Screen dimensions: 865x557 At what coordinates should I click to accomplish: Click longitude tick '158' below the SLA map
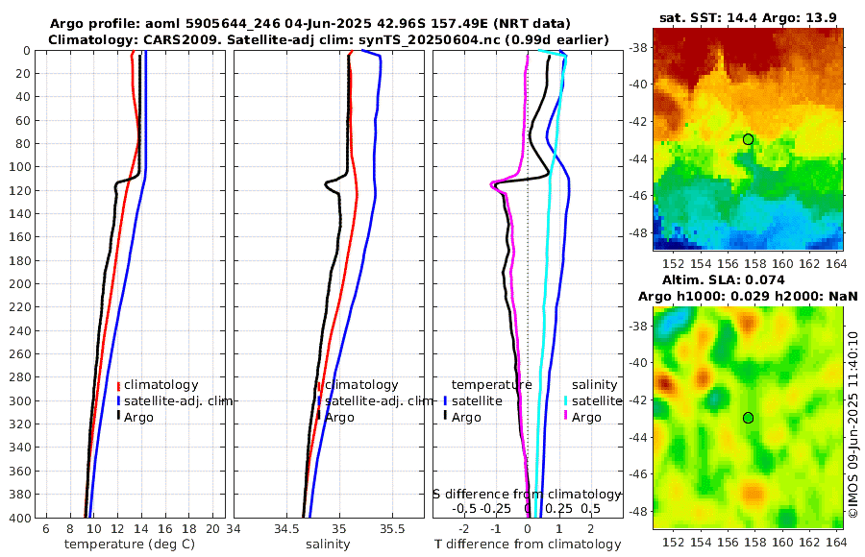754,543
